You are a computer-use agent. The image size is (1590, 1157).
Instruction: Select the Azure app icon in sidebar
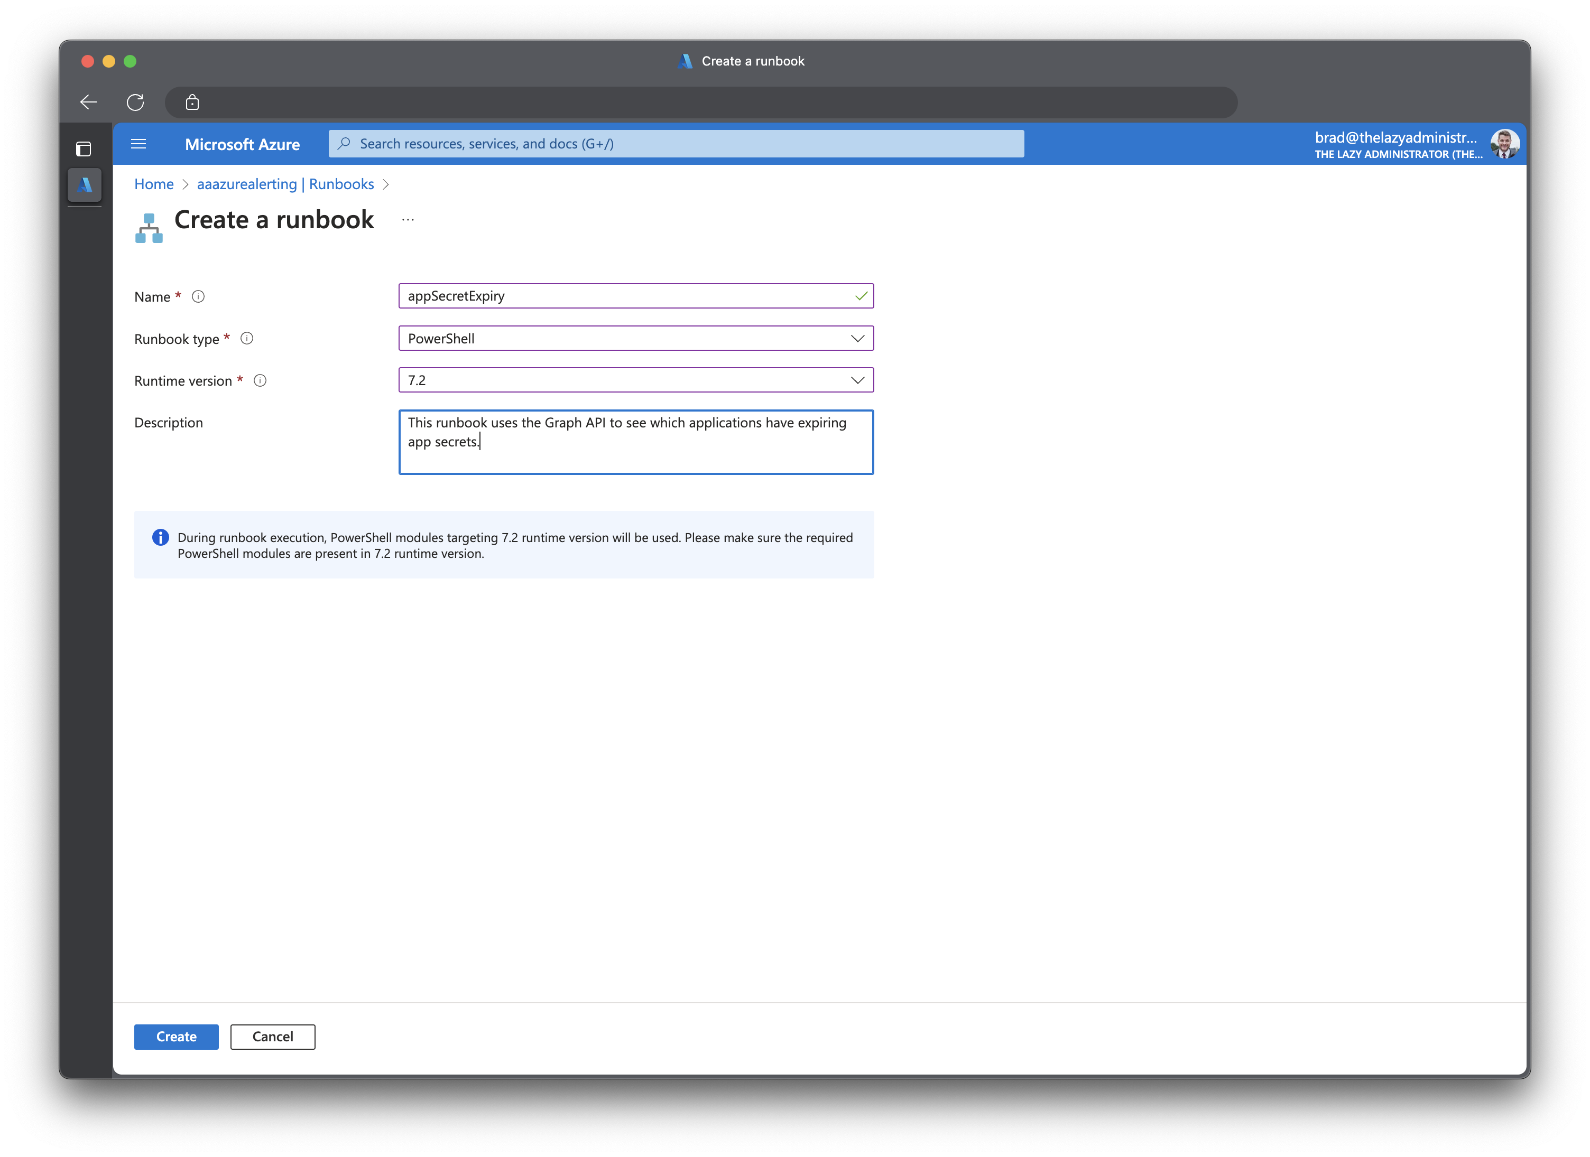click(x=85, y=185)
